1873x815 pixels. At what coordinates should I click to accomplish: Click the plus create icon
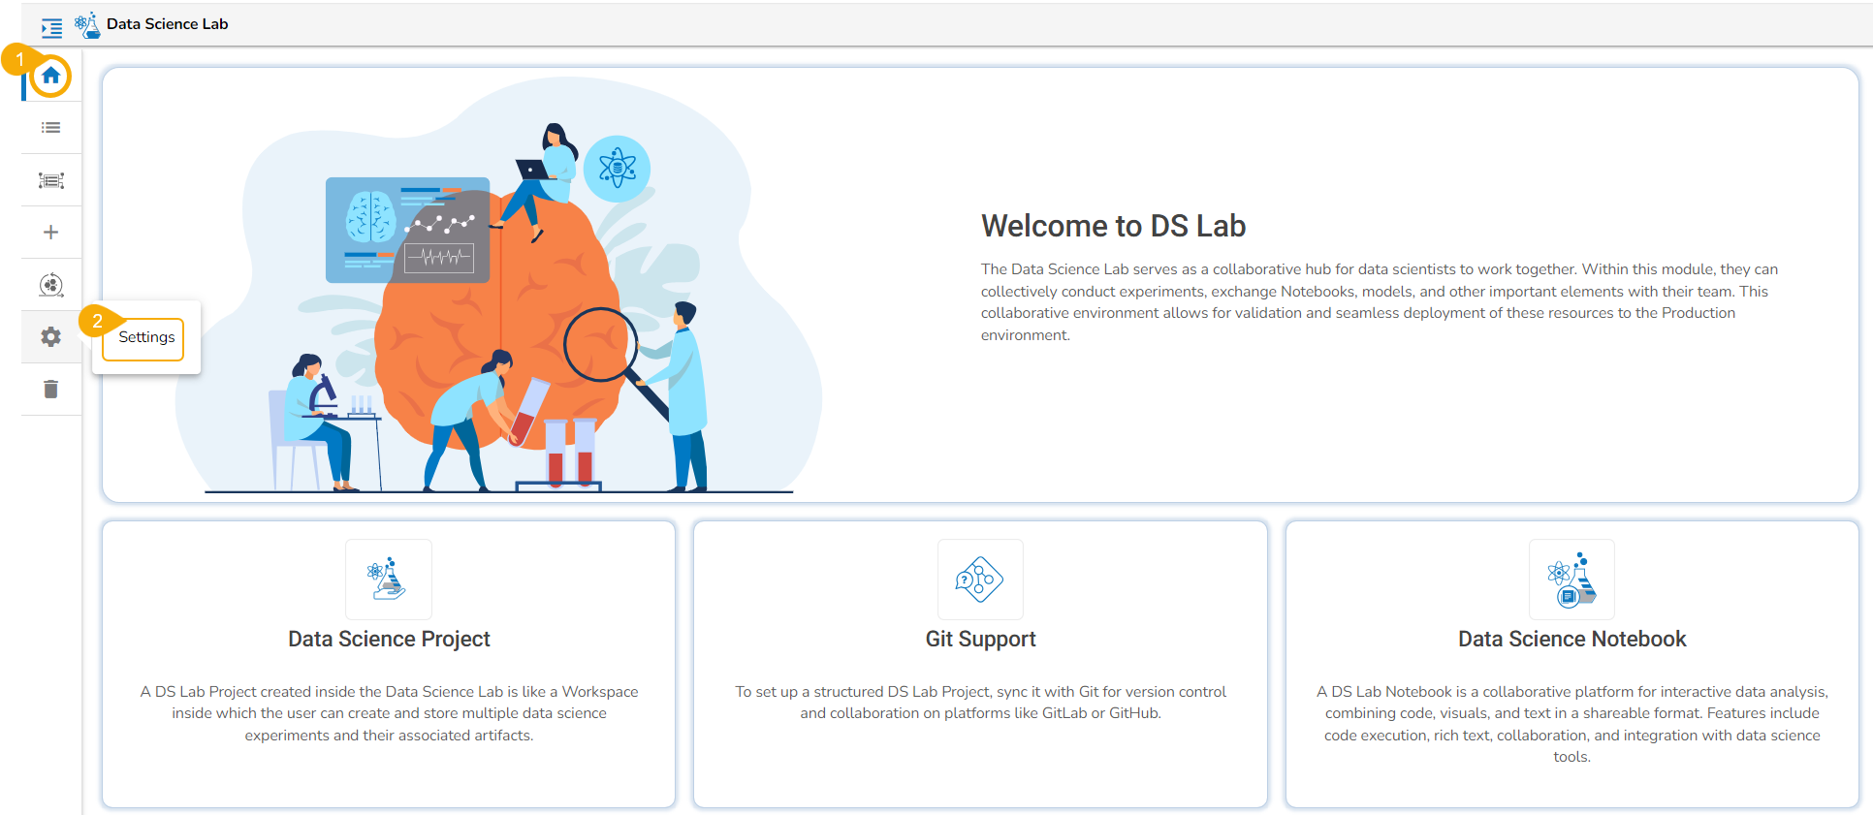tap(51, 233)
